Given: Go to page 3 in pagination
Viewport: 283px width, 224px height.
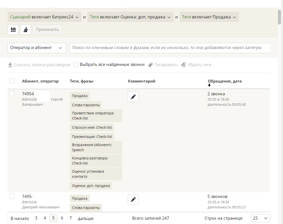Looking at the screenshot, I should point(36,218).
